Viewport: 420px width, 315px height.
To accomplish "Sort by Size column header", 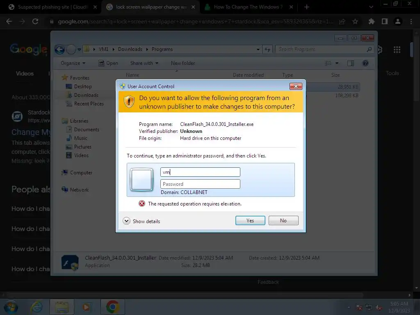I will tap(336, 75).
